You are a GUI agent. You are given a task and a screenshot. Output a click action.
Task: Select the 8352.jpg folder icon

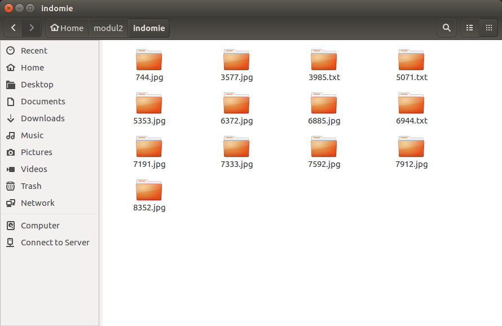click(x=149, y=190)
